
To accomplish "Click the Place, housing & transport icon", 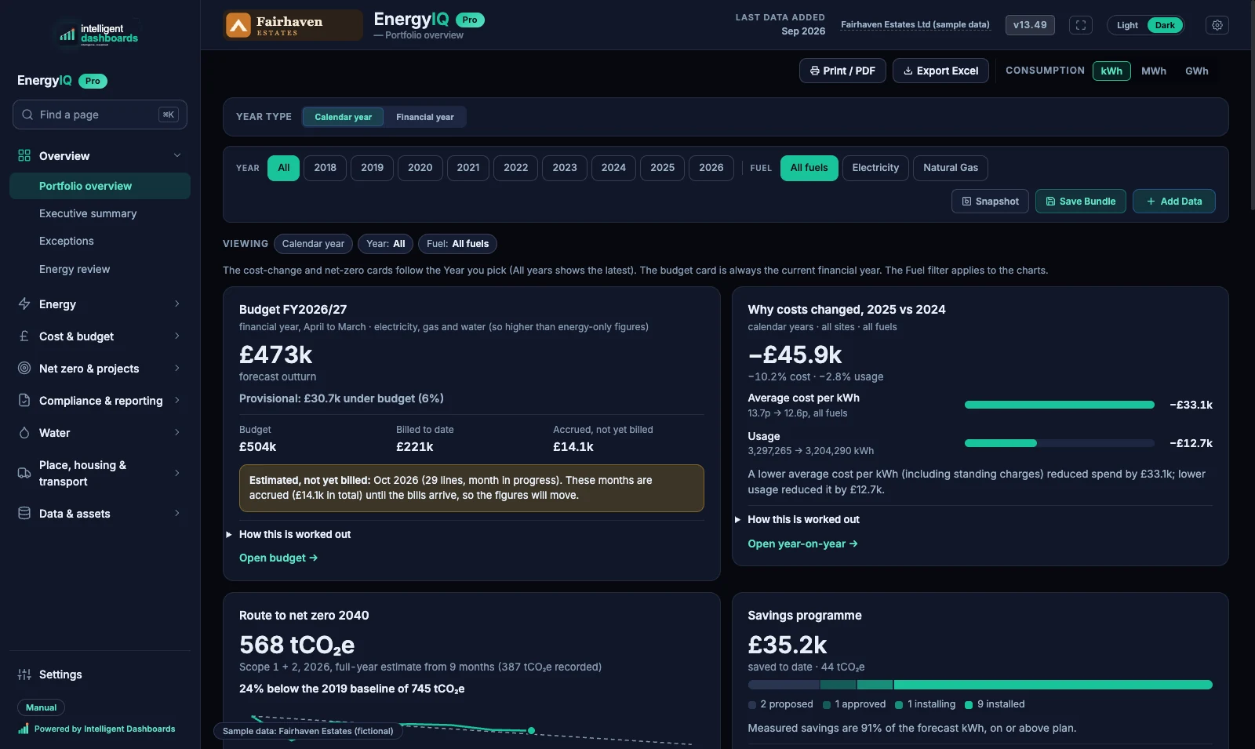I will click(24, 473).
